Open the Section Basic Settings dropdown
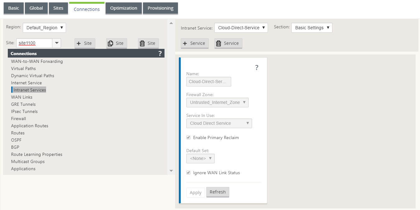 point(312,28)
